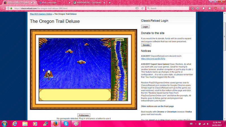Open the taskbar clock and date
The height and width of the screenshot is (127, 226).
coord(217,124)
